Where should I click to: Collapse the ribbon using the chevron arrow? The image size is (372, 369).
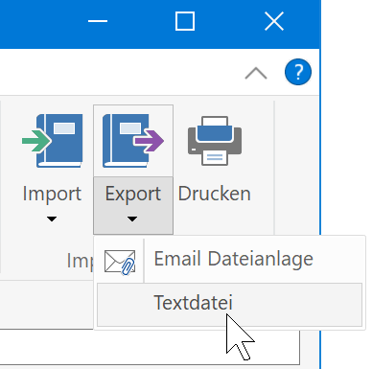[256, 73]
